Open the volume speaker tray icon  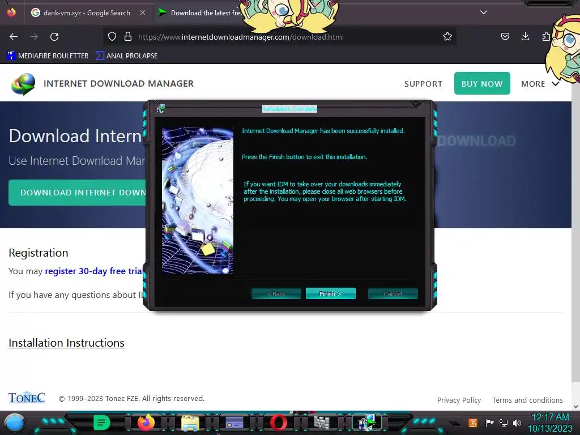pos(517,423)
